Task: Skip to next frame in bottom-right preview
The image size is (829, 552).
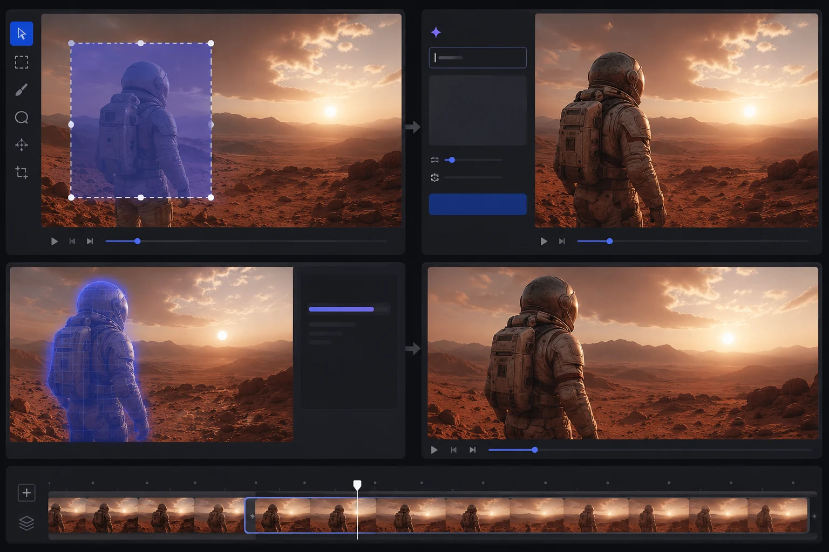Action: [x=473, y=450]
